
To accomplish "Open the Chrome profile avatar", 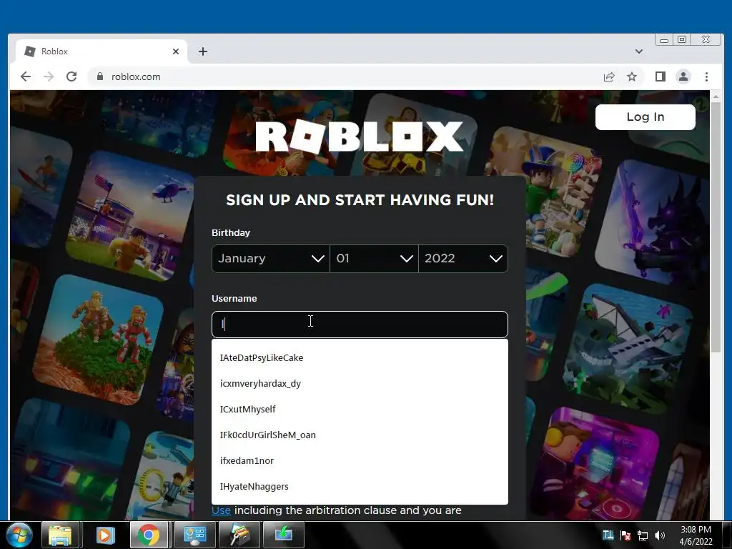I will click(x=683, y=76).
